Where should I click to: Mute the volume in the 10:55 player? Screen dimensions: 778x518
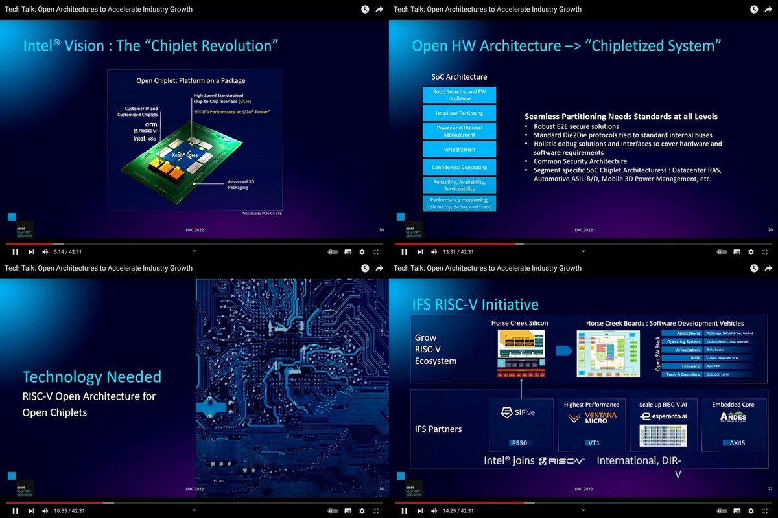click(x=45, y=510)
